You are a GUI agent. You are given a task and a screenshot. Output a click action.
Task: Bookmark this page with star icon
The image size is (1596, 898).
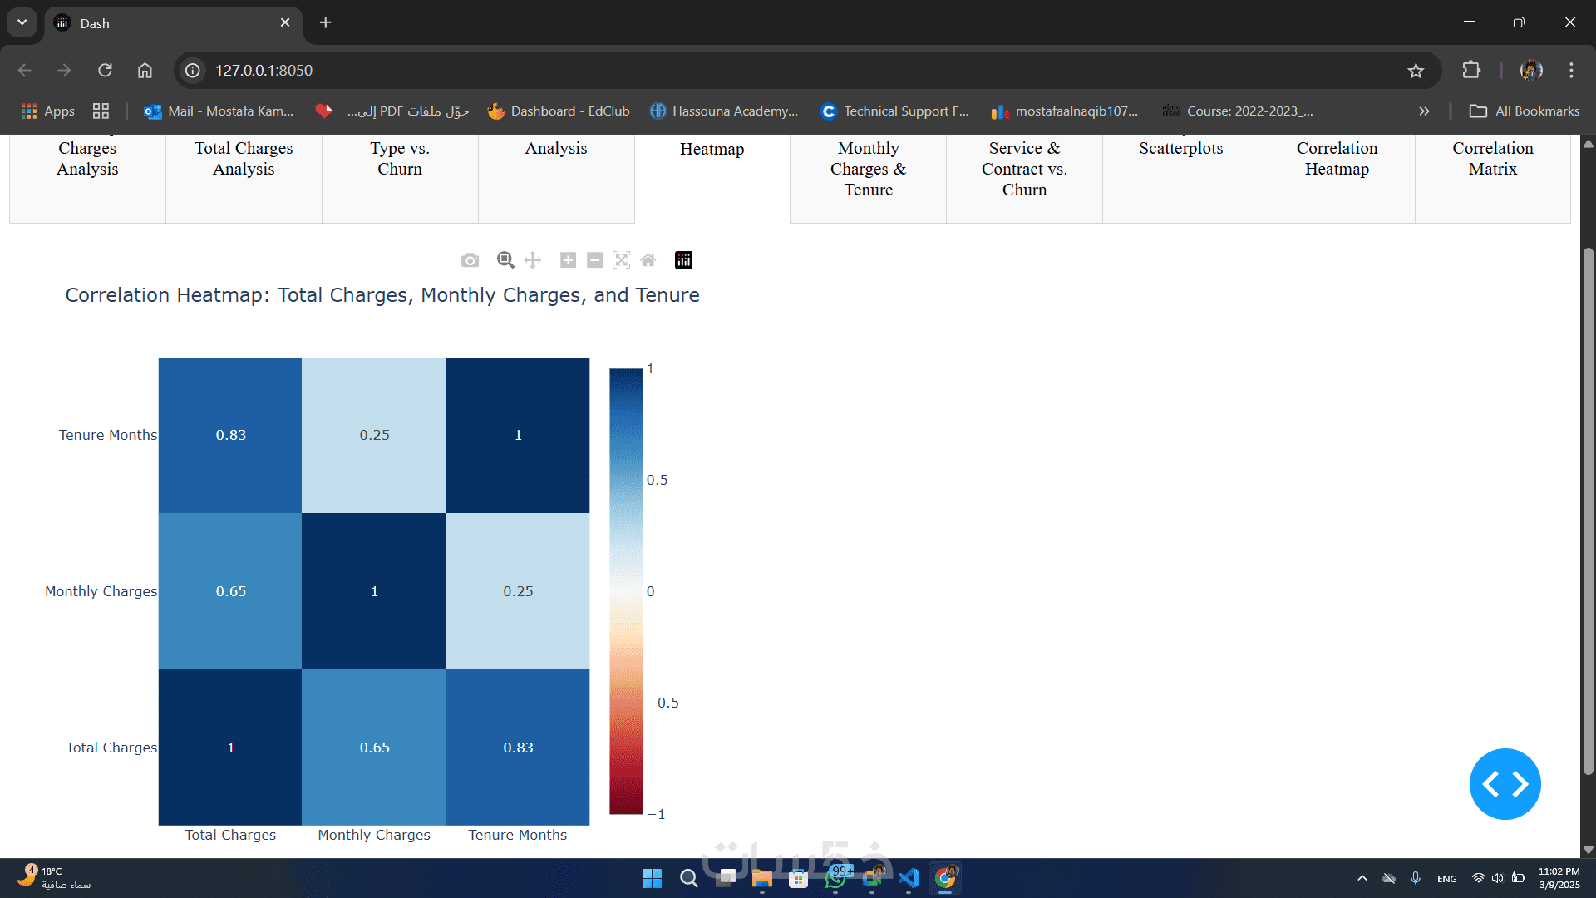1416,71
